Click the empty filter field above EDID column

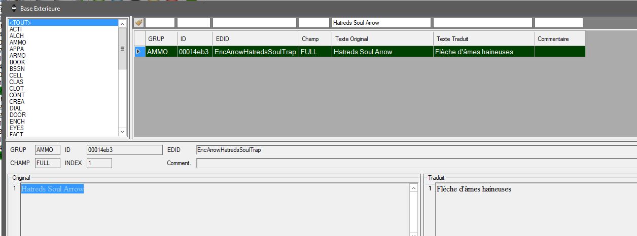click(x=255, y=23)
